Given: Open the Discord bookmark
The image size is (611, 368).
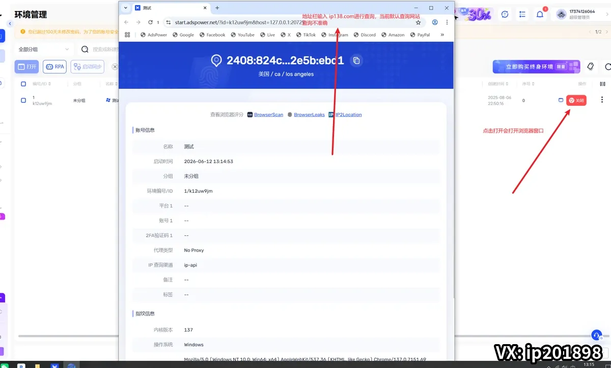Looking at the screenshot, I should (364, 35).
